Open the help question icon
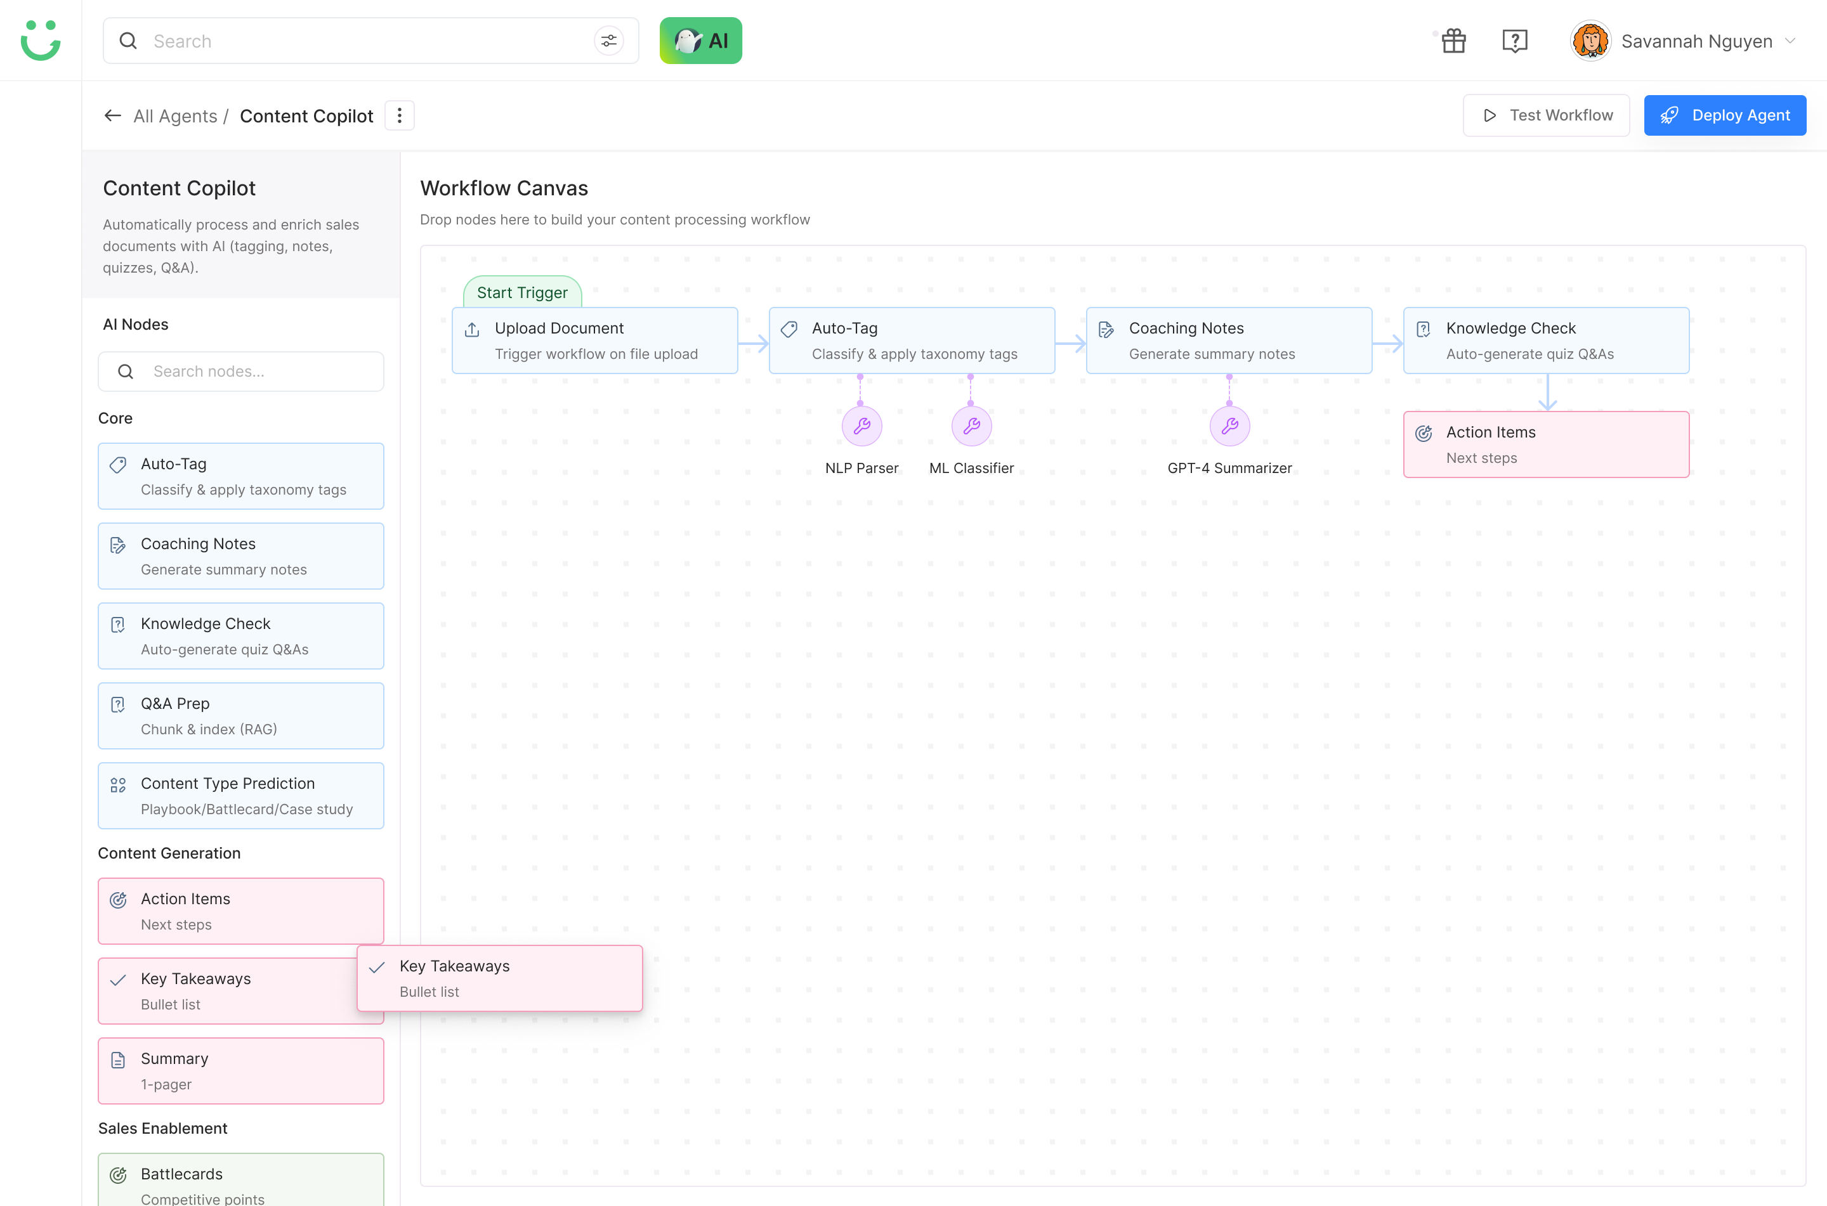1827x1206 pixels. point(1515,41)
